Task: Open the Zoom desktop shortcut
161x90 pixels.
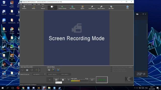Action: point(4,21)
